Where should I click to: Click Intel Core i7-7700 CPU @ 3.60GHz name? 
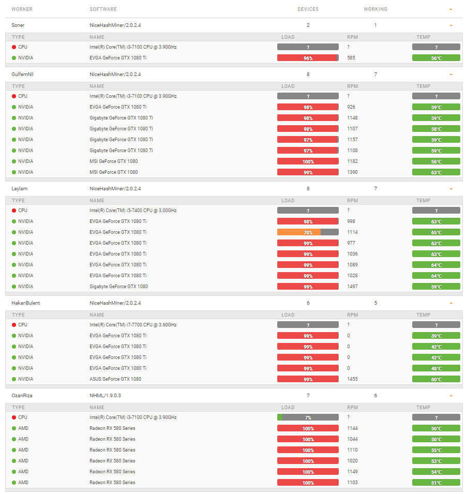point(133,325)
